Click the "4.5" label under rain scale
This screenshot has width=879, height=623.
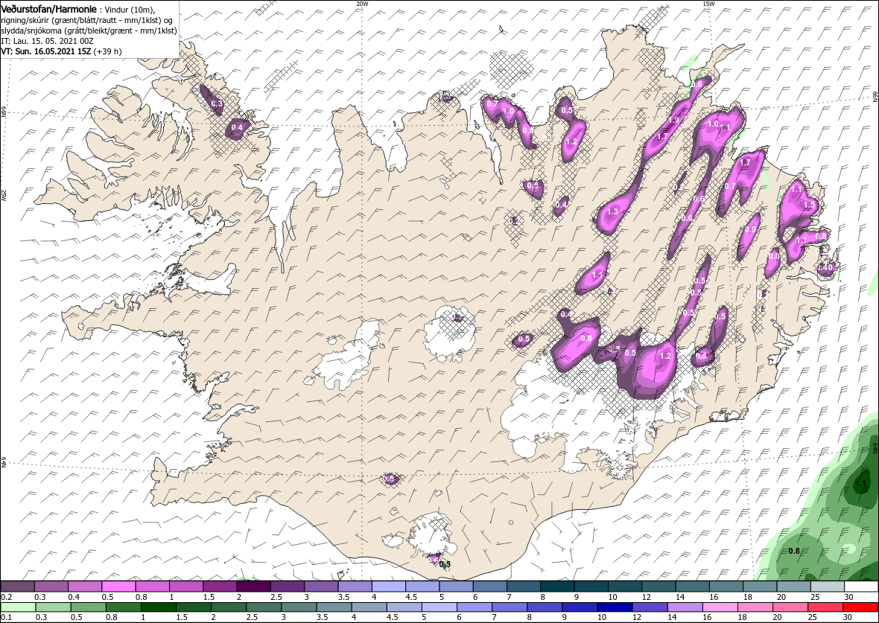point(393,618)
